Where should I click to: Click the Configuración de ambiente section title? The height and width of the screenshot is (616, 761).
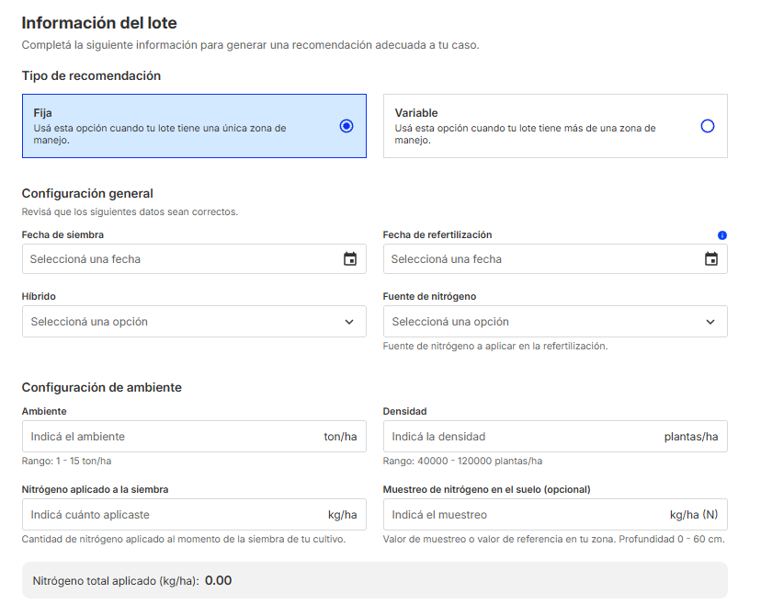[x=101, y=387]
